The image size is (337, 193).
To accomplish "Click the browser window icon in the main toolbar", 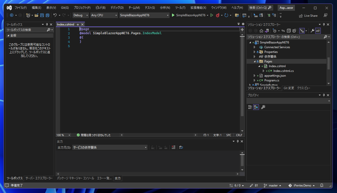I will coord(244,15).
